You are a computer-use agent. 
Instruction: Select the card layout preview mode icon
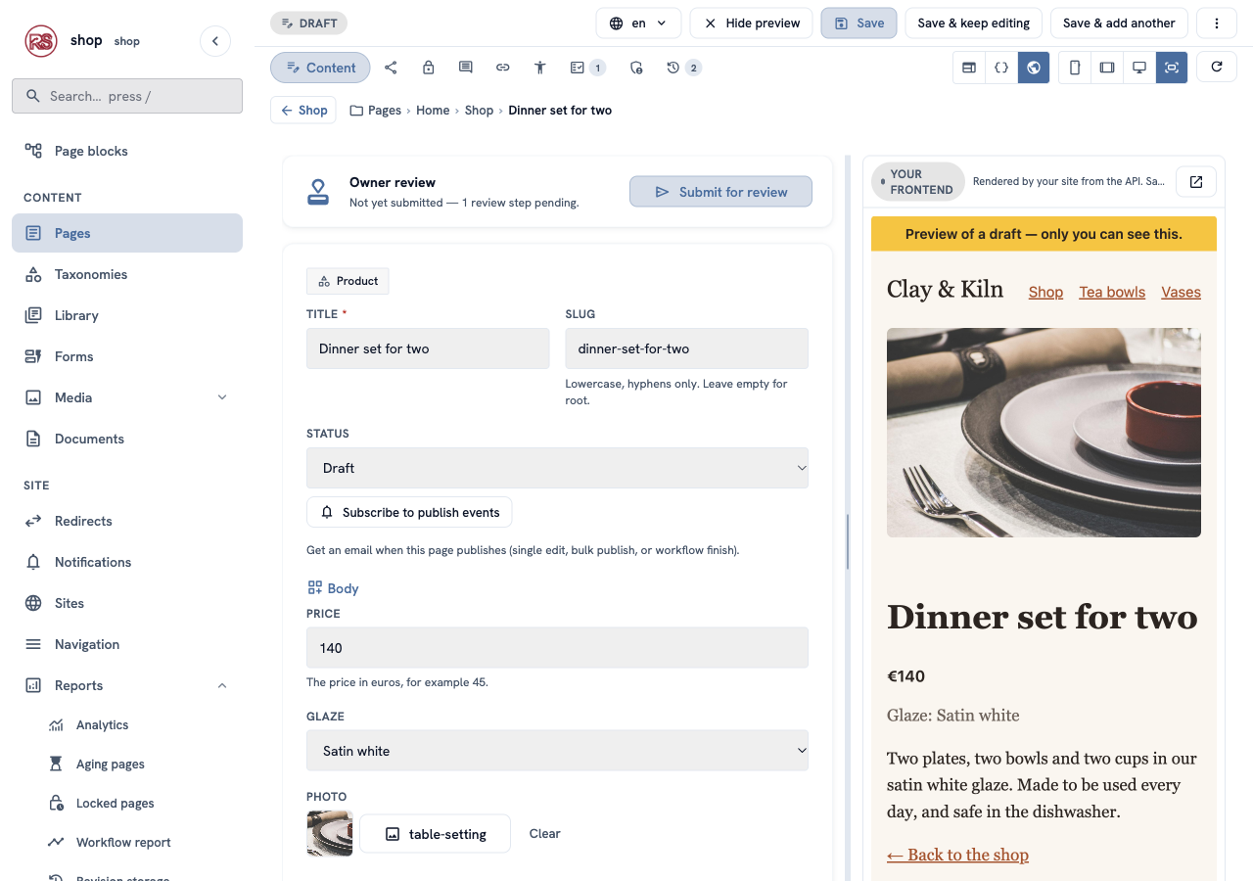[x=969, y=68]
